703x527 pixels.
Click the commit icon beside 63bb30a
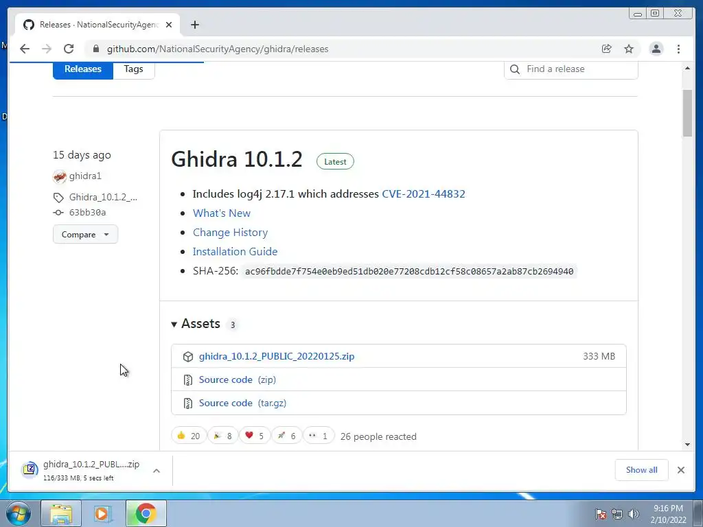(x=58, y=213)
